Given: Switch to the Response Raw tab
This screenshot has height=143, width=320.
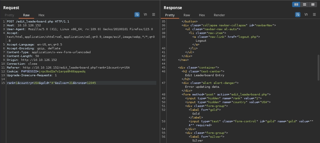Looking at the screenshot, I should [187, 15].
